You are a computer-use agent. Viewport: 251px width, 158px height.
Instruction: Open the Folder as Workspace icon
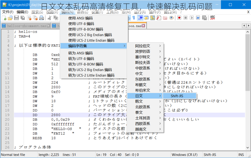(x=165, y=18)
